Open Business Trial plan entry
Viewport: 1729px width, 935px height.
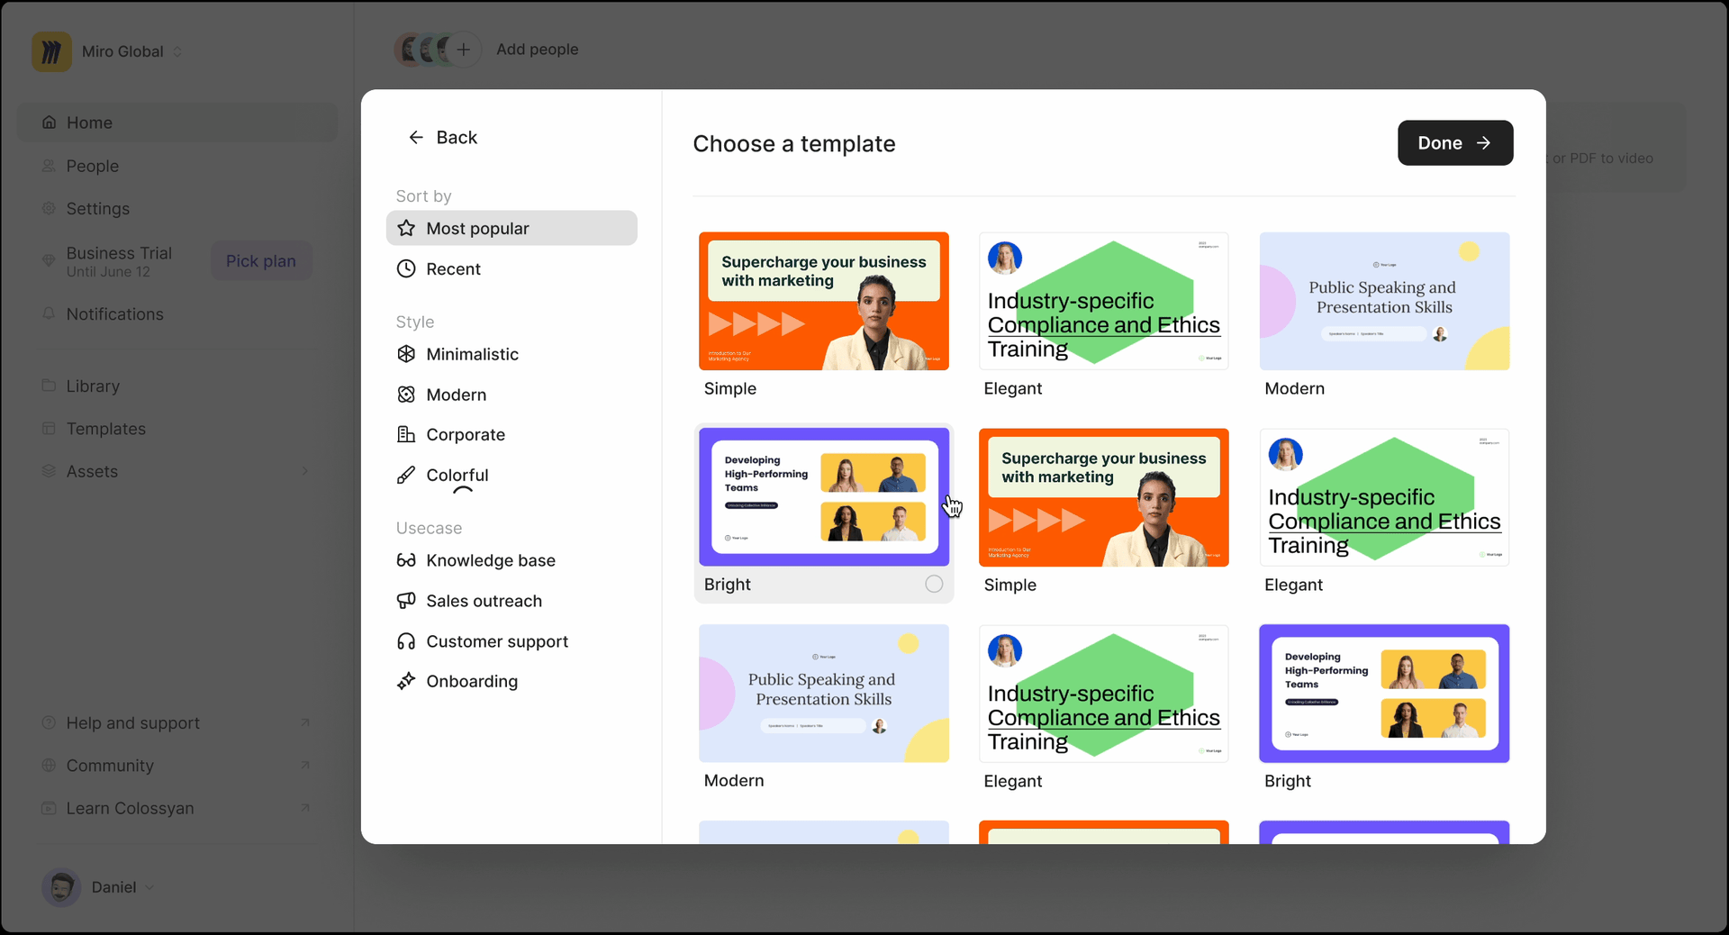tap(119, 260)
